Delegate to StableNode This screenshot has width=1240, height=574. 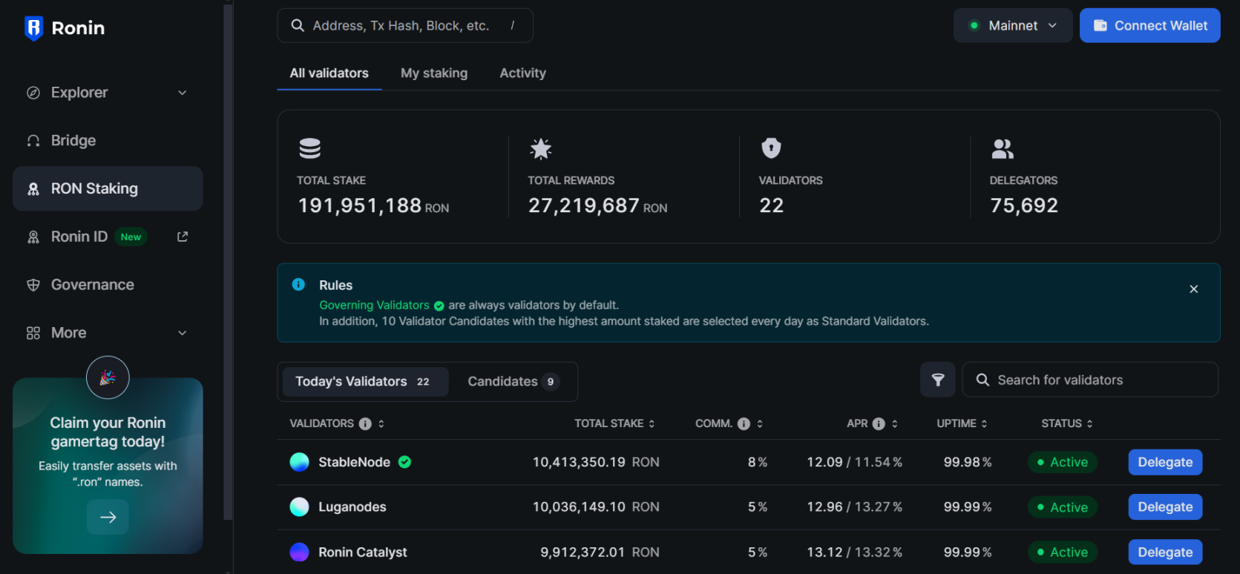pos(1165,462)
